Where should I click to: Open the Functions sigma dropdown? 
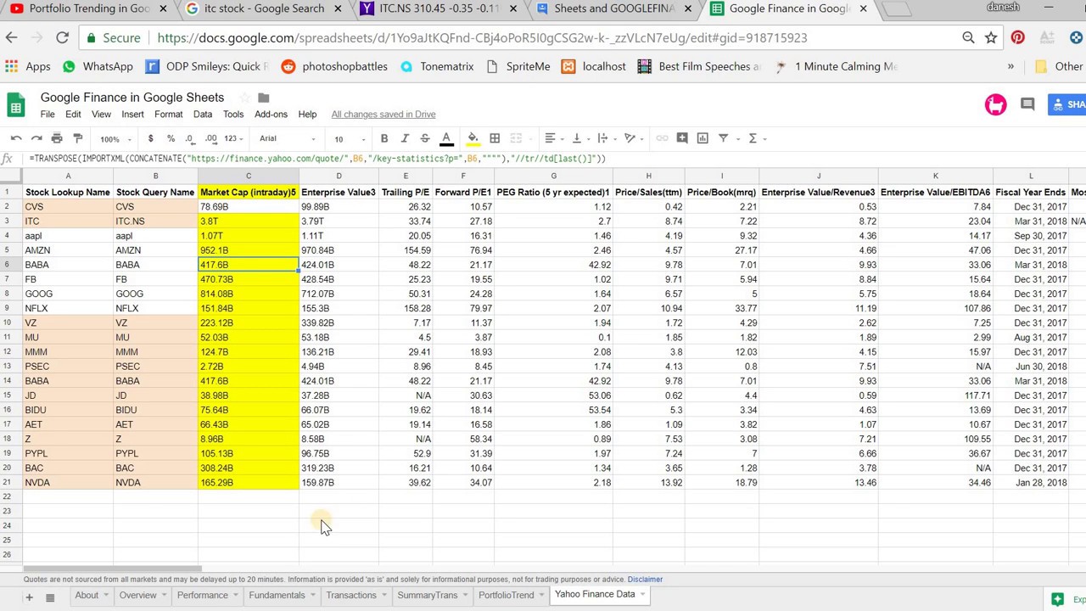pyautogui.click(x=757, y=138)
